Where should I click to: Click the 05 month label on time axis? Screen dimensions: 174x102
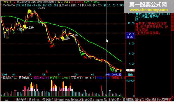[x=30, y=75]
